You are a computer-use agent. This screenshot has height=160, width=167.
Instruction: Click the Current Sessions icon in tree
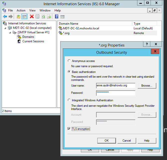pyautogui.click(x=19, y=41)
